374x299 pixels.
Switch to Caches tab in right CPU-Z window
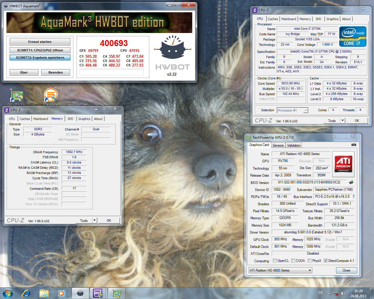point(273,19)
